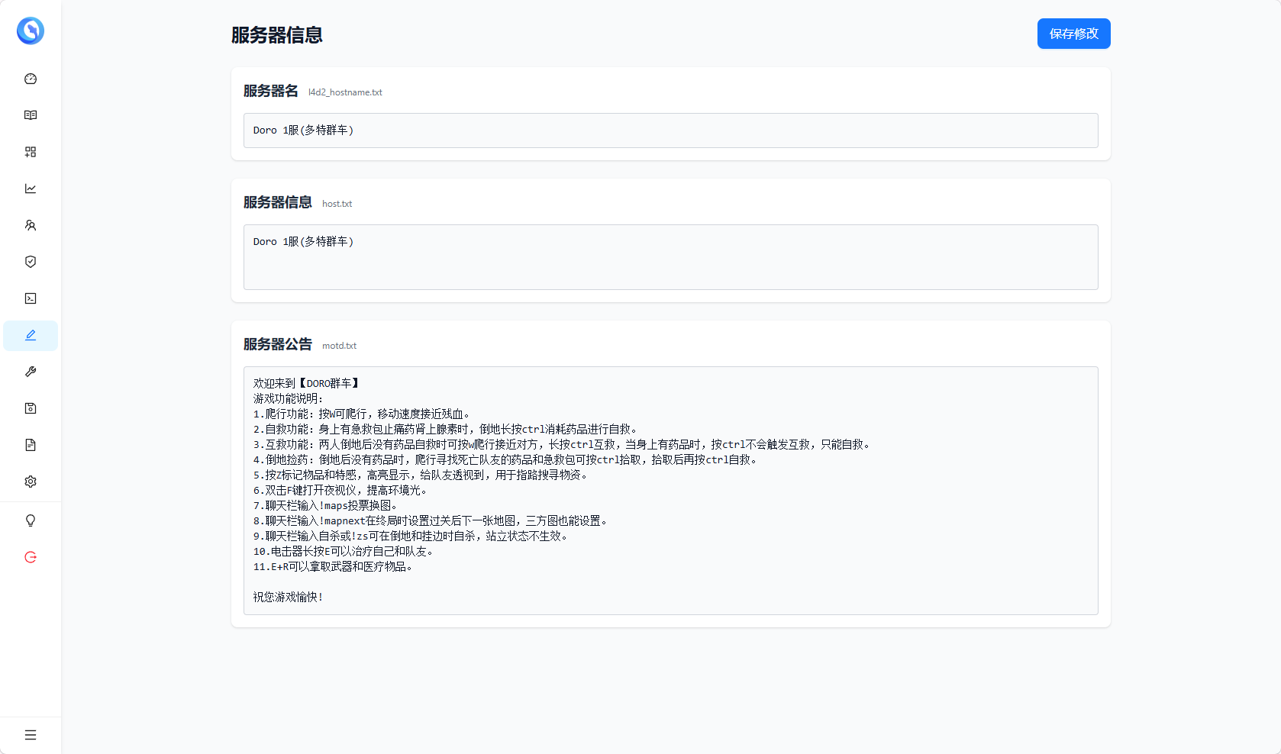Click the l4d2_hostname.txt label
The height and width of the screenshot is (754, 1281).
[345, 92]
